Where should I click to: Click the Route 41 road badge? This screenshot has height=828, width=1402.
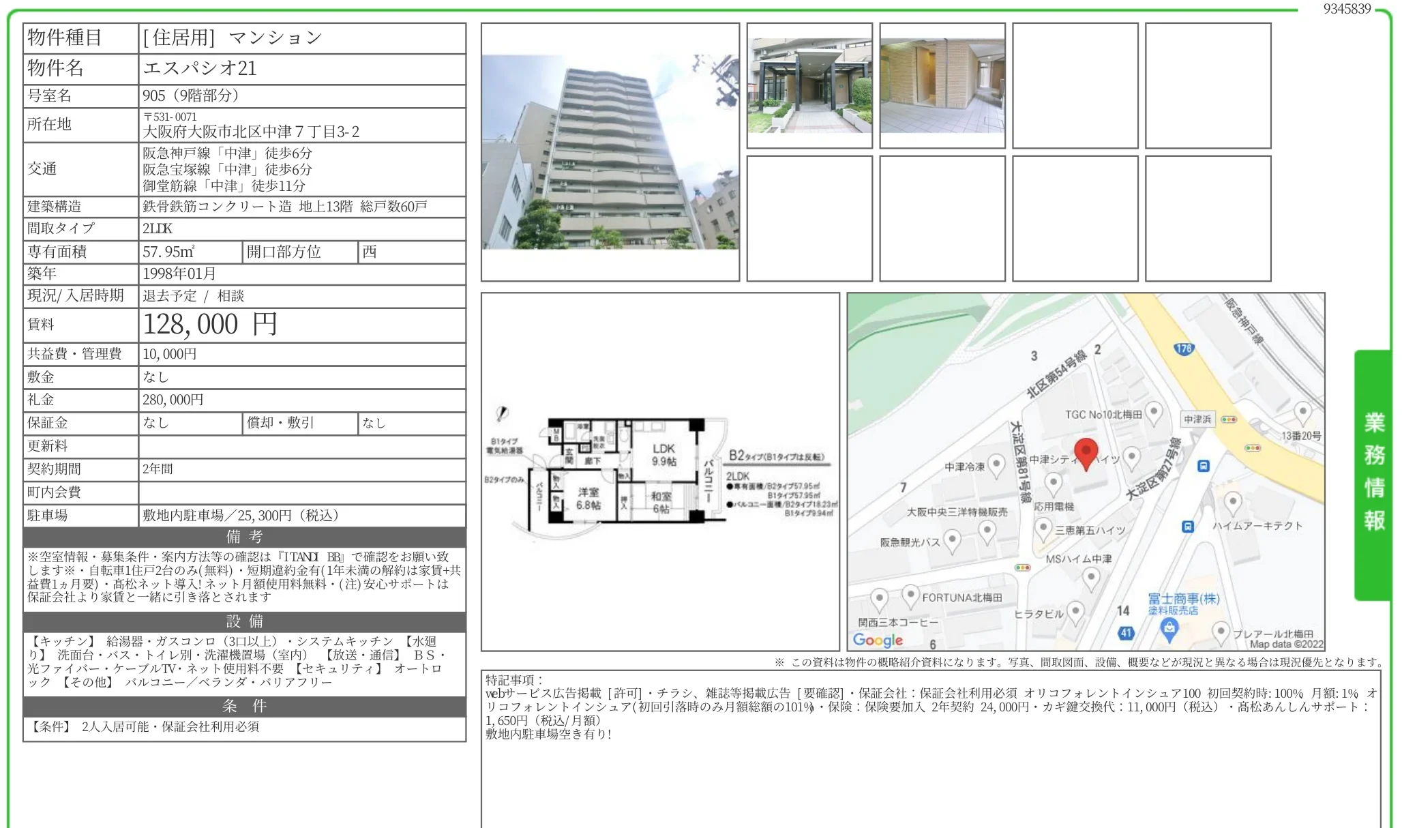[1126, 632]
